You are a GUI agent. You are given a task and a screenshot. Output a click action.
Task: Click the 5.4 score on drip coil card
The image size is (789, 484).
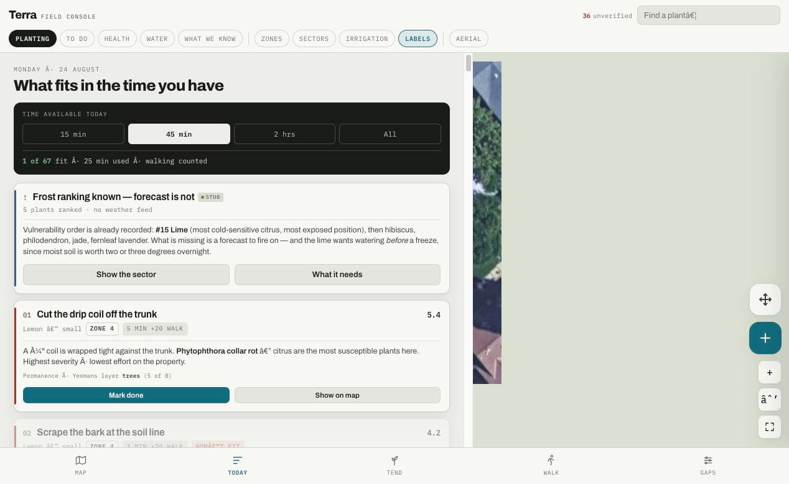(434, 315)
